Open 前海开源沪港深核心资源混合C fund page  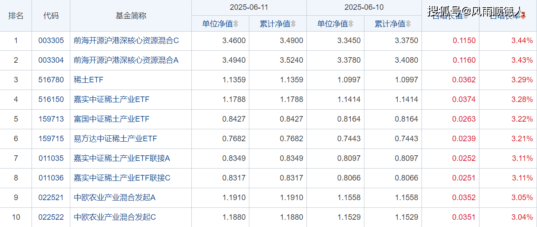pos(126,41)
